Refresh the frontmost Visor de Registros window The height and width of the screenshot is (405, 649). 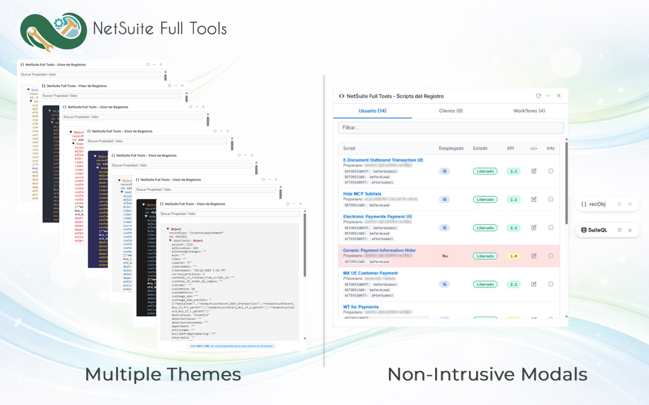coord(287,204)
